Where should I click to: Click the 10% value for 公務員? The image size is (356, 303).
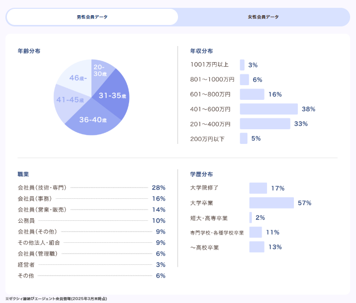158,220
